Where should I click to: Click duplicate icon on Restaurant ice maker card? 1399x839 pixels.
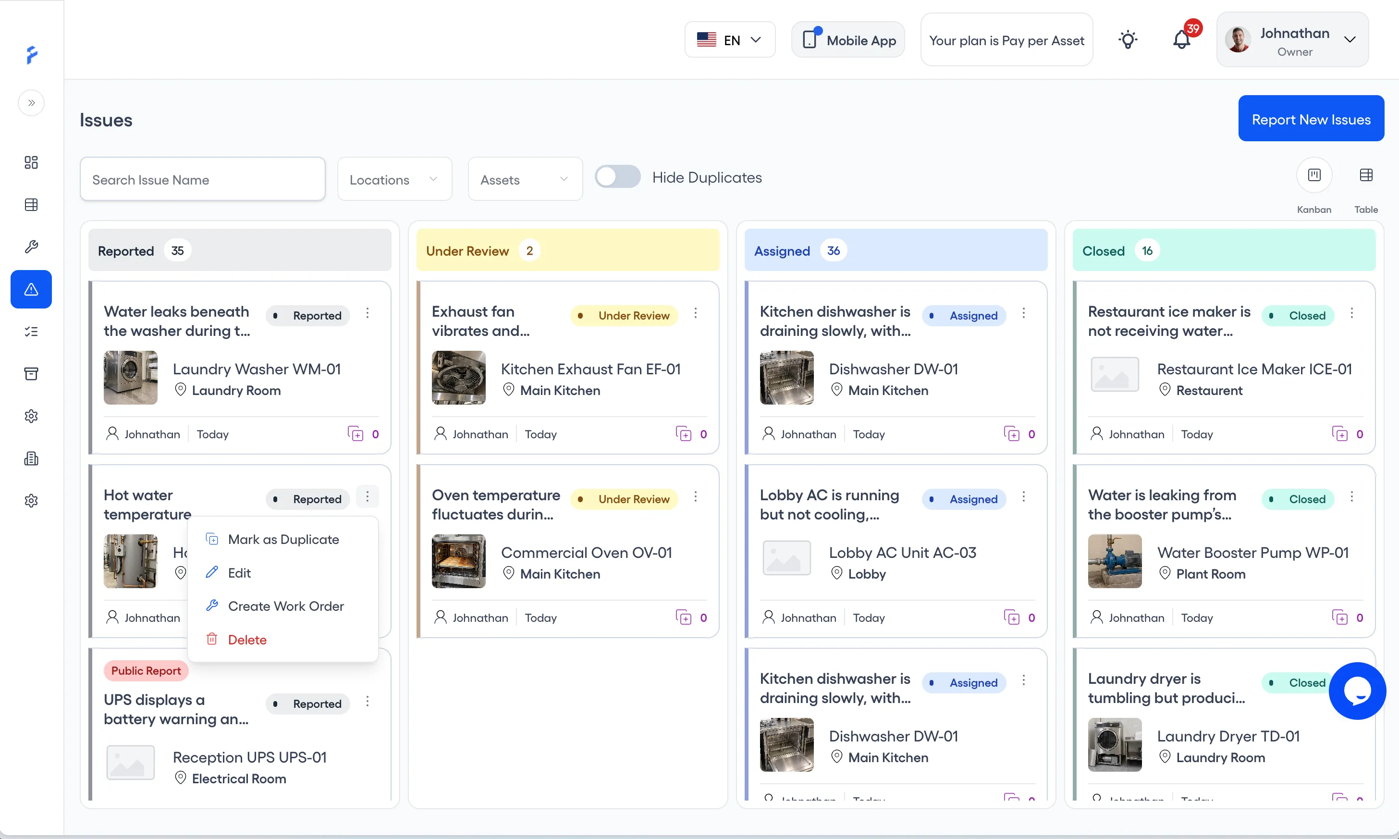coord(1339,433)
